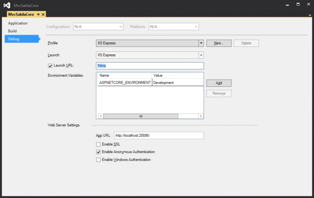Viewport: 314px width, 198px height.
Task: Expand the Profile dropdown
Action: (201, 43)
